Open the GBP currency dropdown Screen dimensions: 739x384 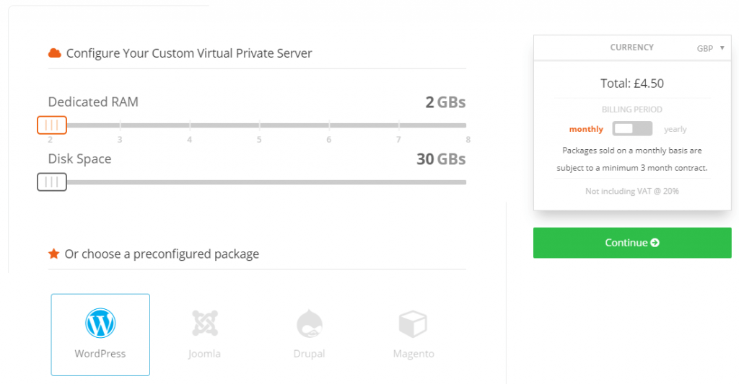coord(711,48)
